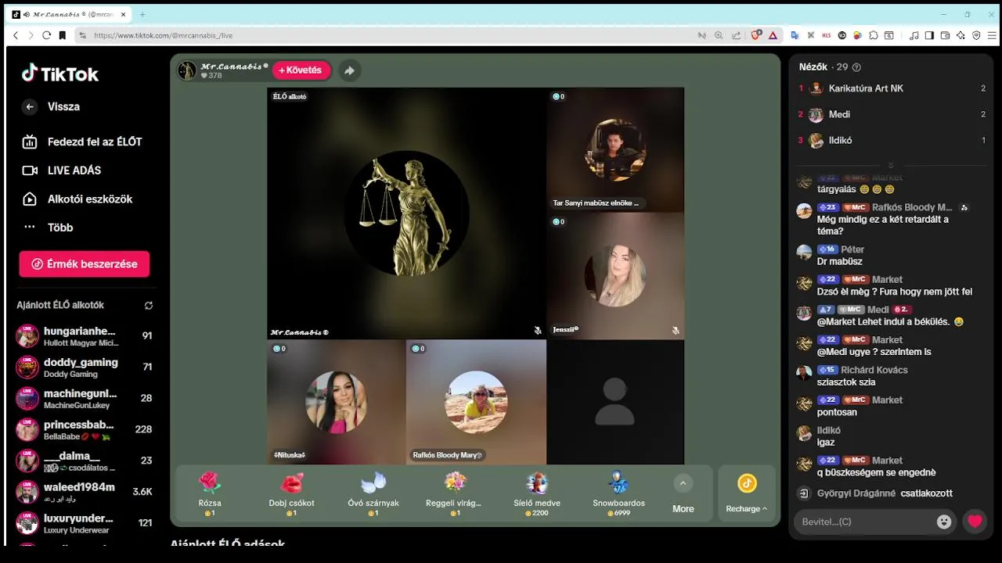Open Brave Rewards triangle icon

tap(773, 35)
